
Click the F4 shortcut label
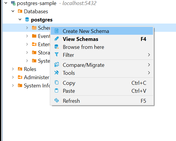[x=143, y=39]
